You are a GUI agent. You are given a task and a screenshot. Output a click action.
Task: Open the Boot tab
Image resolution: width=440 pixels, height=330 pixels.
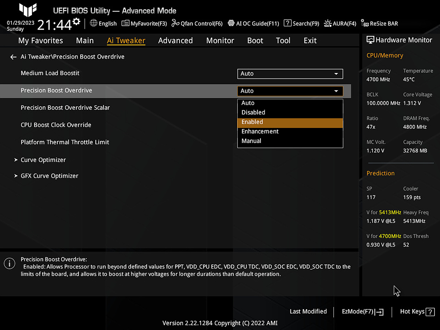point(255,41)
